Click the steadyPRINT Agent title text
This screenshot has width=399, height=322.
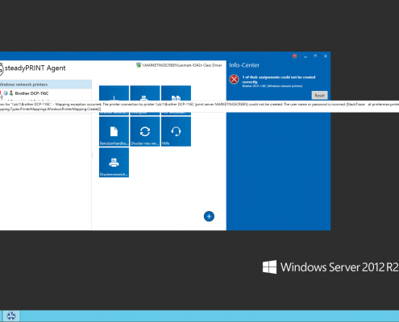point(35,68)
